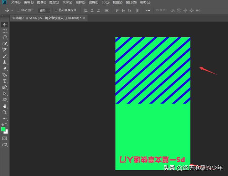Select the Eyedropper tool

point(5,50)
